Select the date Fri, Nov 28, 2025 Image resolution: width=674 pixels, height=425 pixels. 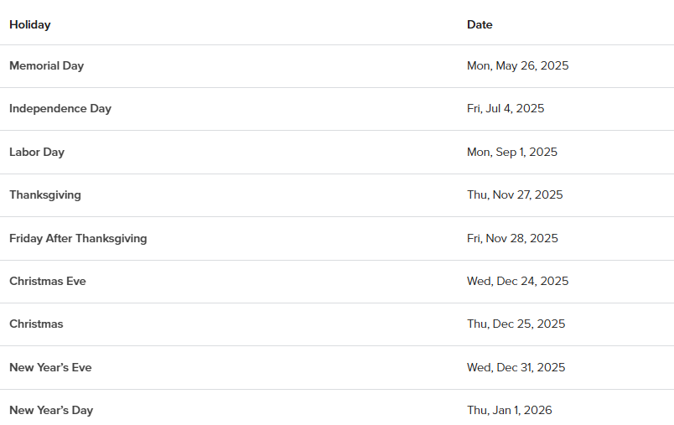point(512,238)
